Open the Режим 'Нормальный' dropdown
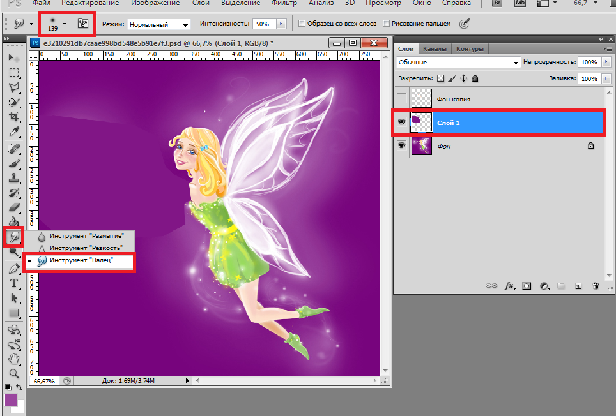 tap(158, 24)
